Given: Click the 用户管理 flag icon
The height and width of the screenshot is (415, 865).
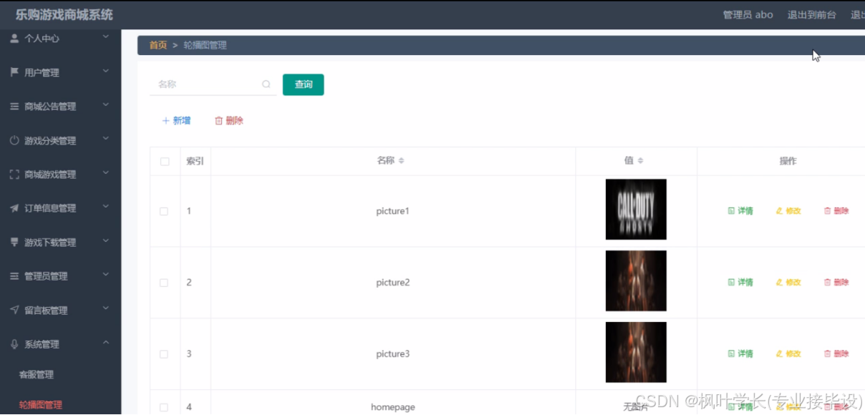Looking at the screenshot, I should [14, 72].
